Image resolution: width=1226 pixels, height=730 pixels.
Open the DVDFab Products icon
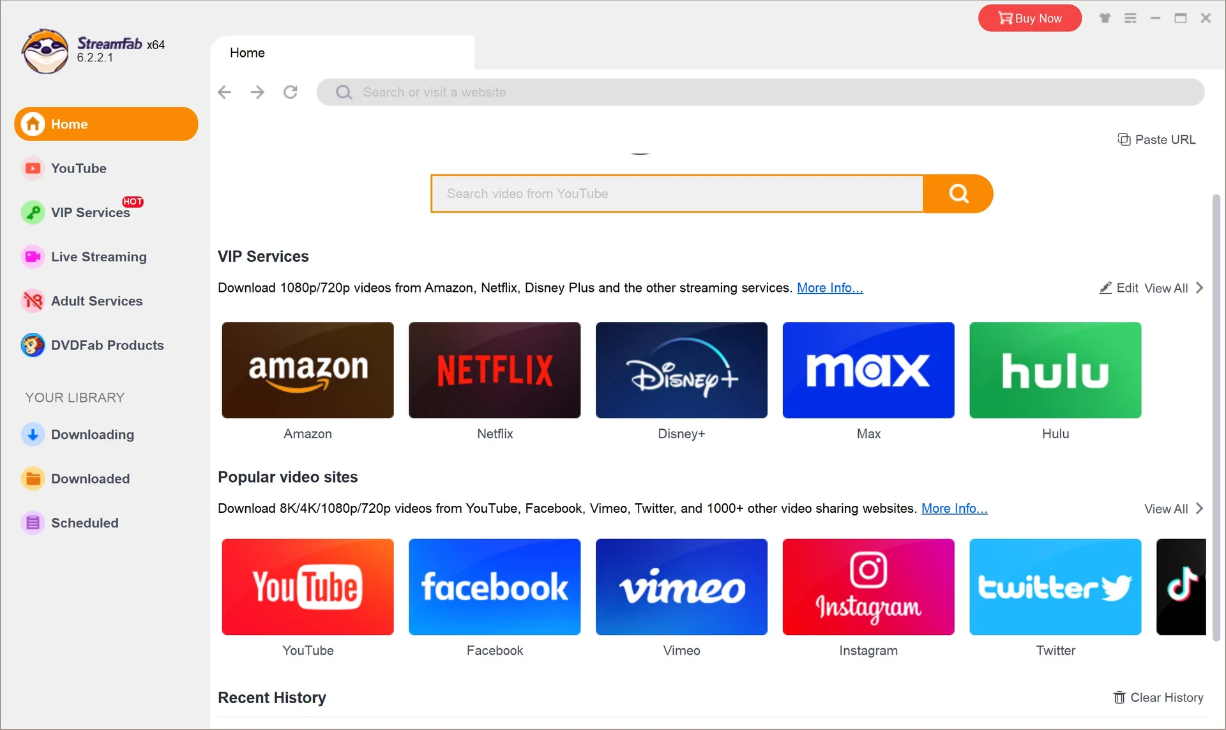[x=33, y=345]
